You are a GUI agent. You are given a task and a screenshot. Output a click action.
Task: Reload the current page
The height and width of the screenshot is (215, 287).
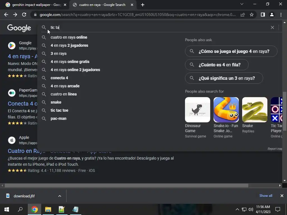coord(24,15)
